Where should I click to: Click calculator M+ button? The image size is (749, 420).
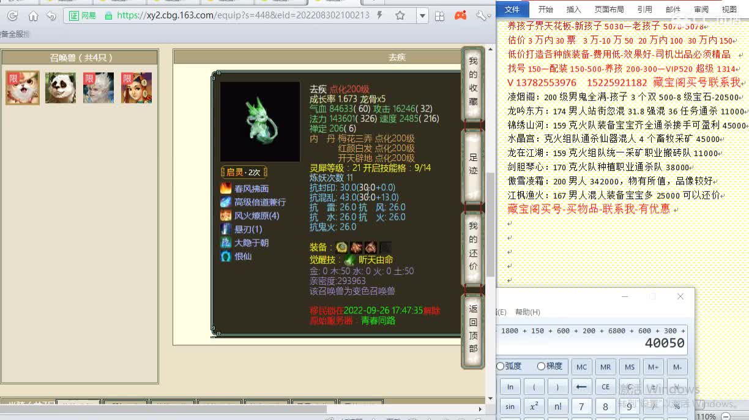tap(654, 367)
